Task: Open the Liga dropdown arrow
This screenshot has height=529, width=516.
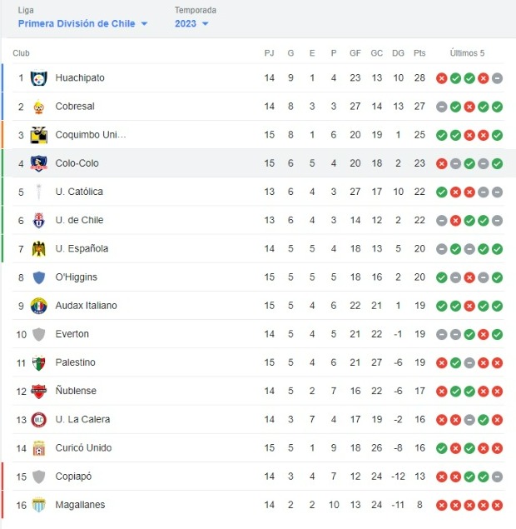Action: (144, 23)
